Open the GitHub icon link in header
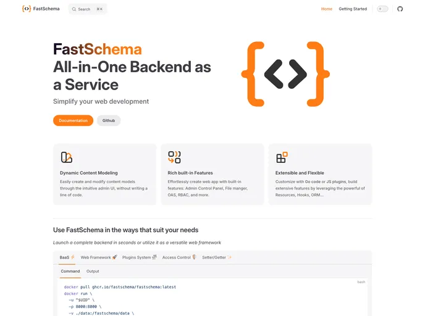This screenshot has height=316, width=425. click(x=400, y=9)
